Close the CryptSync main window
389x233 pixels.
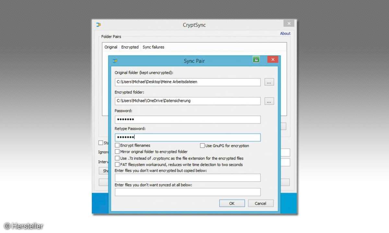pos(289,23)
